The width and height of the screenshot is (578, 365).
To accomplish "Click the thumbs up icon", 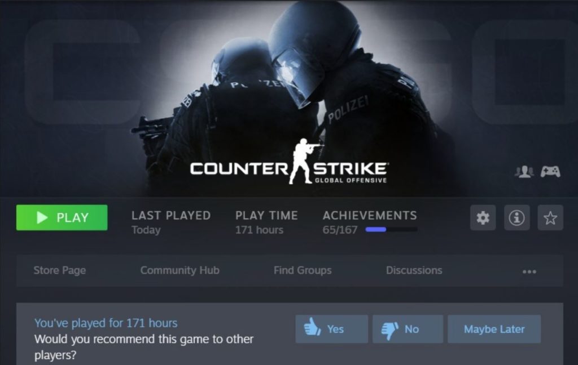I will pyautogui.click(x=312, y=327).
